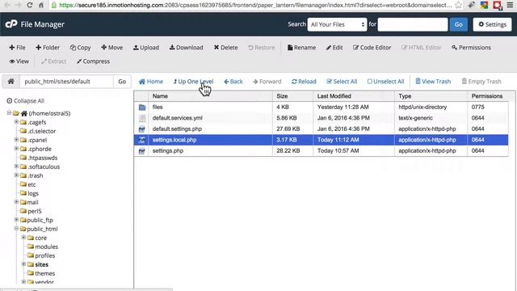Click the settings.php file icon
This screenshot has width=517, height=291.
pyautogui.click(x=142, y=151)
